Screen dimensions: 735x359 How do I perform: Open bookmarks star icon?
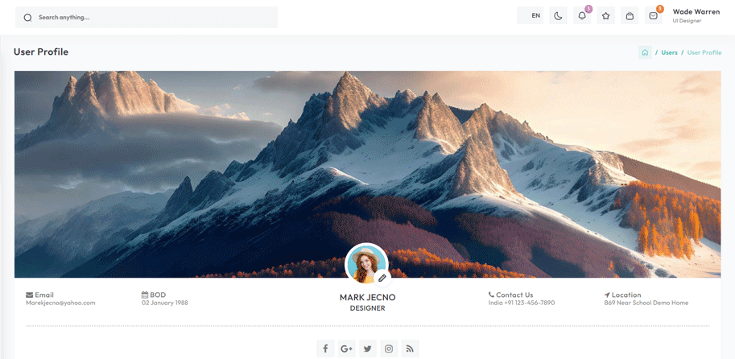pyautogui.click(x=605, y=15)
